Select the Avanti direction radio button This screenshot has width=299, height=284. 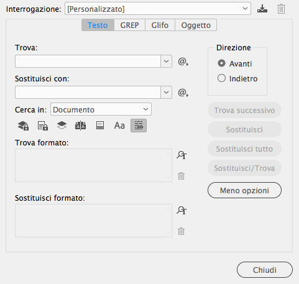click(x=221, y=63)
